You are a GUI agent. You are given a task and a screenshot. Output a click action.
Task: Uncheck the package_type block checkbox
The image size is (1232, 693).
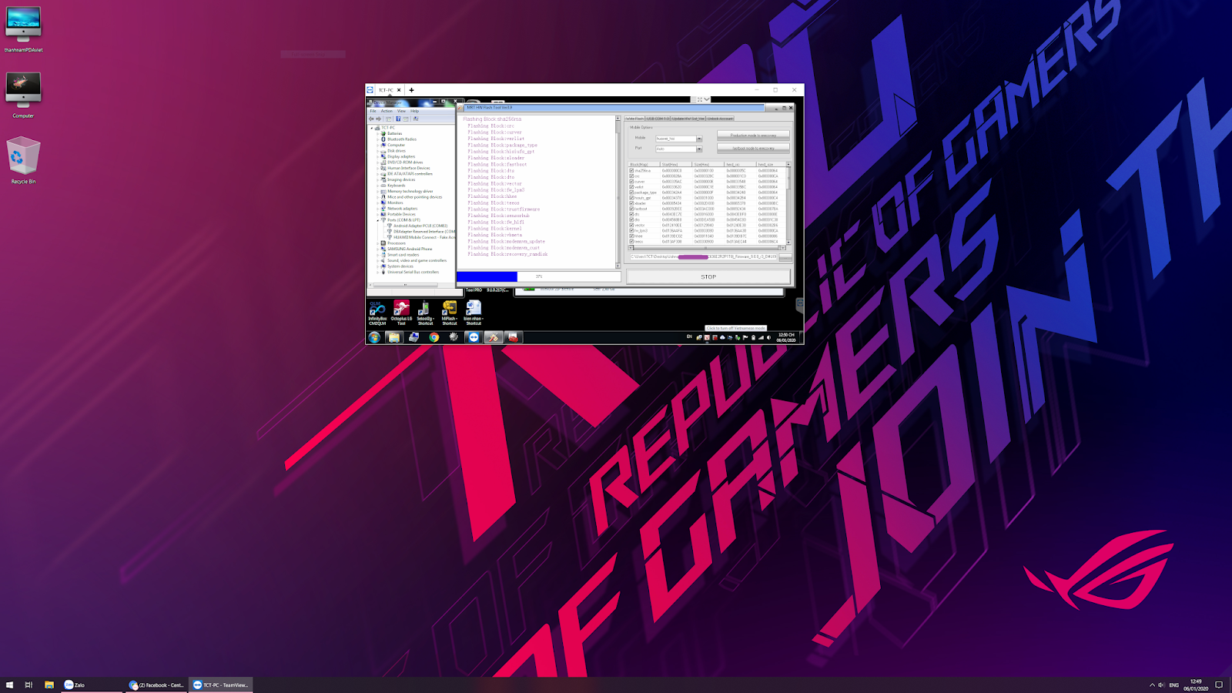(631, 192)
